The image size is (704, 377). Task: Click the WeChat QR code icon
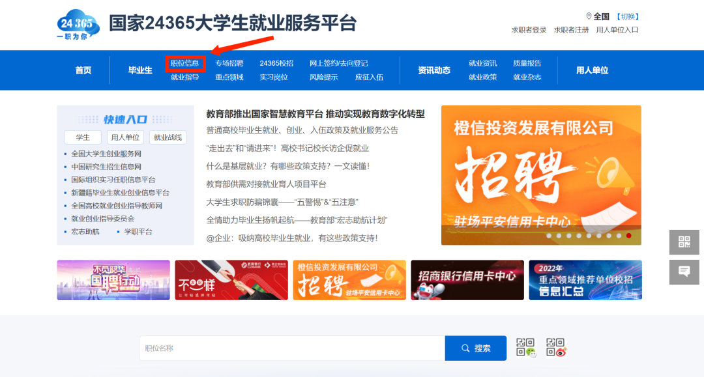[x=526, y=348]
